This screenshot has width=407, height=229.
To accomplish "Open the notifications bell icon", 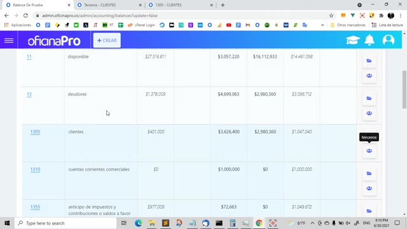I will pyautogui.click(x=369, y=40).
